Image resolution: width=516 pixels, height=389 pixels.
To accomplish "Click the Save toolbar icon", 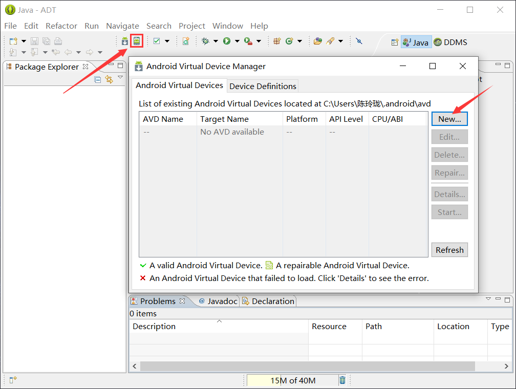I will pos(35,41).
